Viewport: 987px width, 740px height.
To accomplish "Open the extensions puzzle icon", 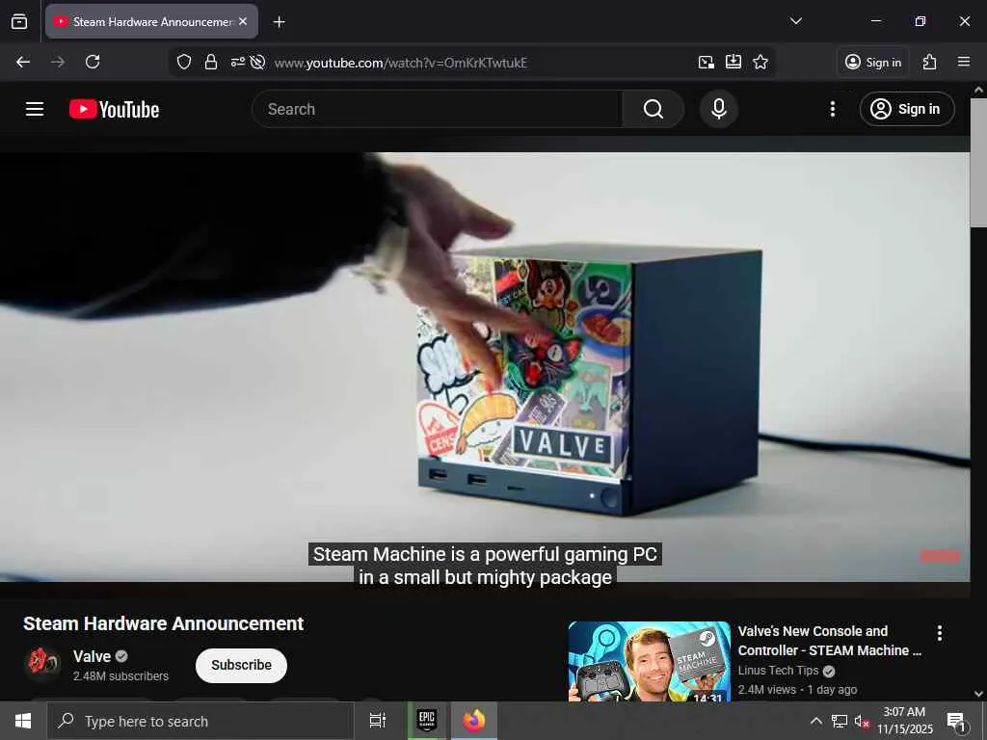I will point(930,62).
